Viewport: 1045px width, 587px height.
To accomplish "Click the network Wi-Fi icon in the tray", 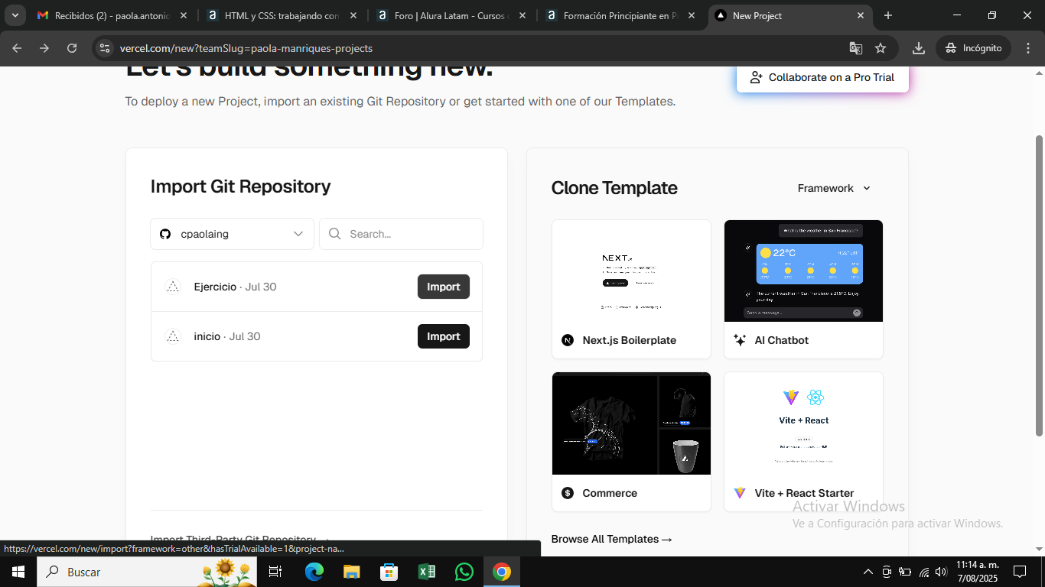I will point(923,572).
